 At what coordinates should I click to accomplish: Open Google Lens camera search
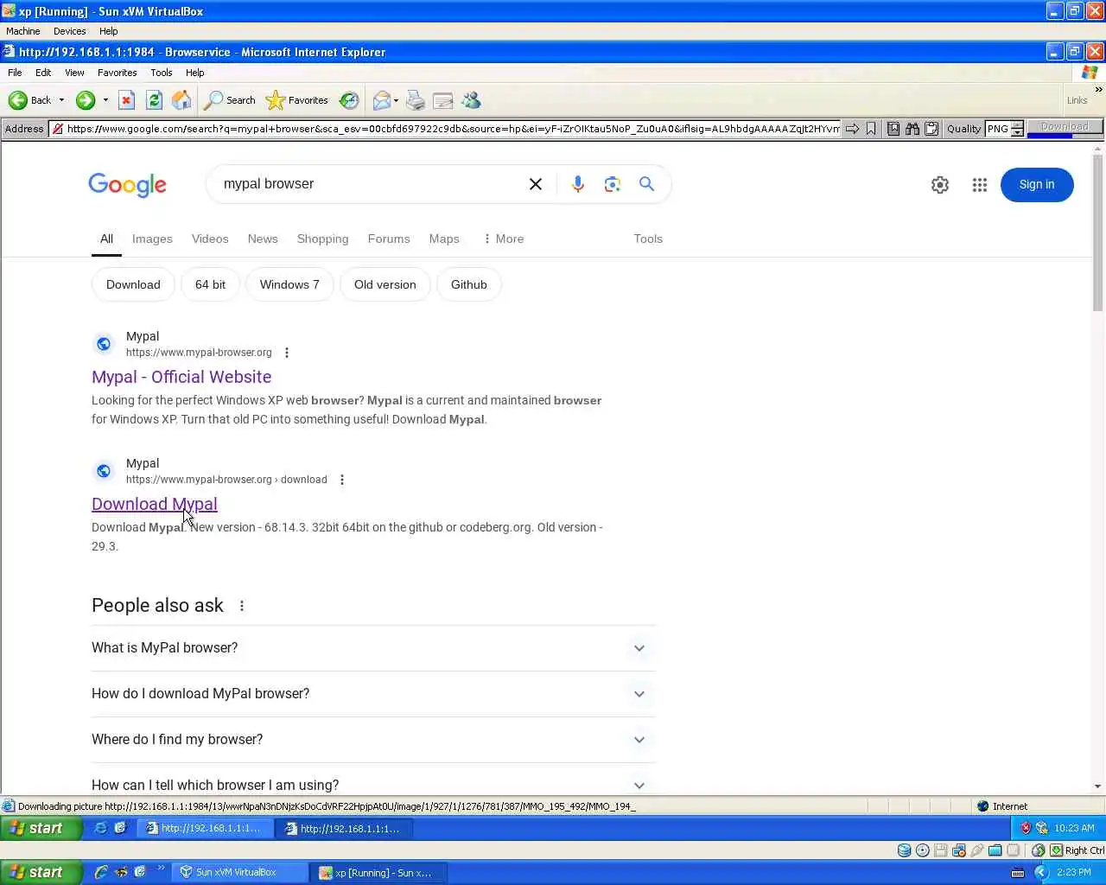click(x=613, y=184)
